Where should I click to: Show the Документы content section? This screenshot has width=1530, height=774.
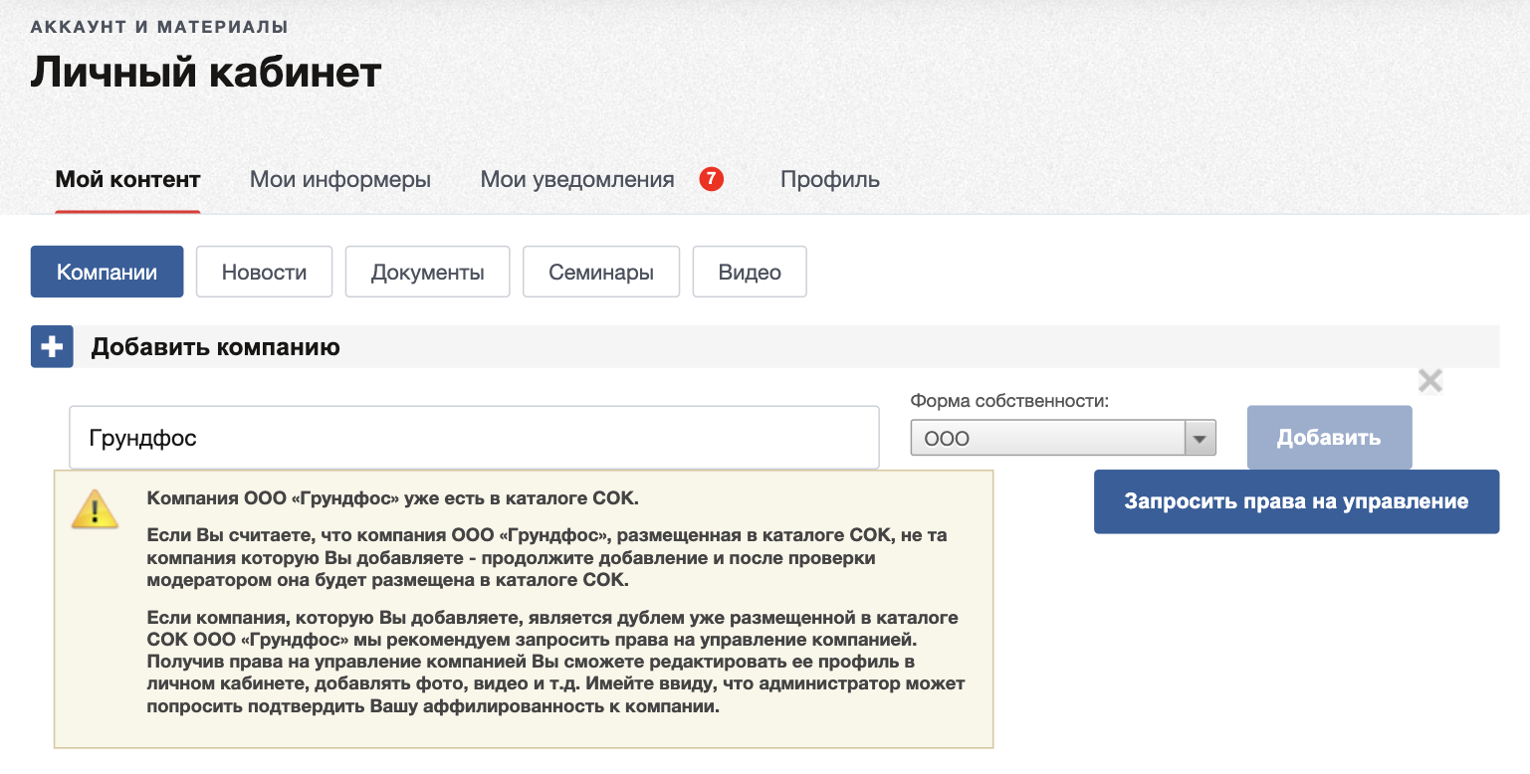click(428, 272)
